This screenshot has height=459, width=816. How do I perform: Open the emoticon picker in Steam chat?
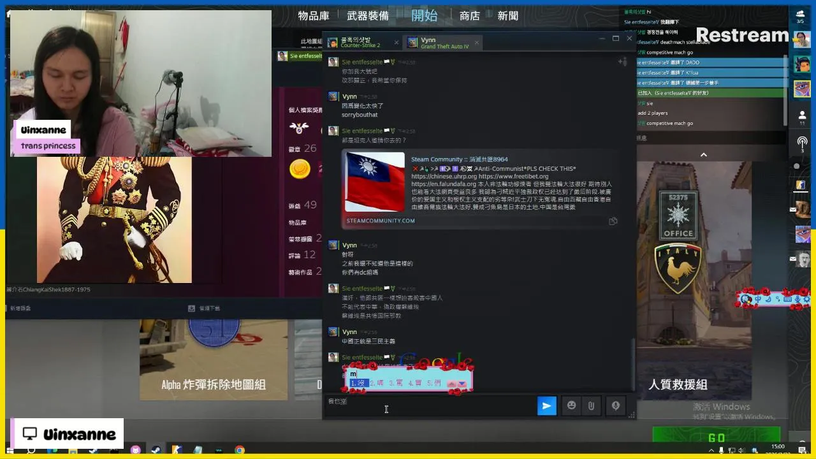(571, 405)
